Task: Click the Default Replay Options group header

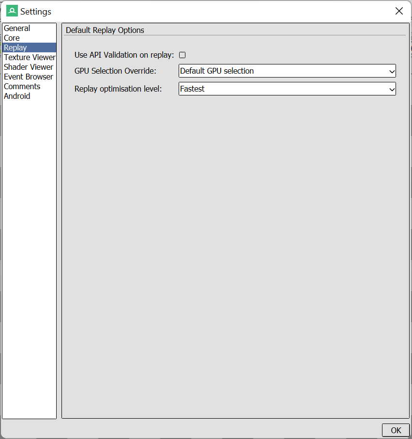Action: click(105, 30)
